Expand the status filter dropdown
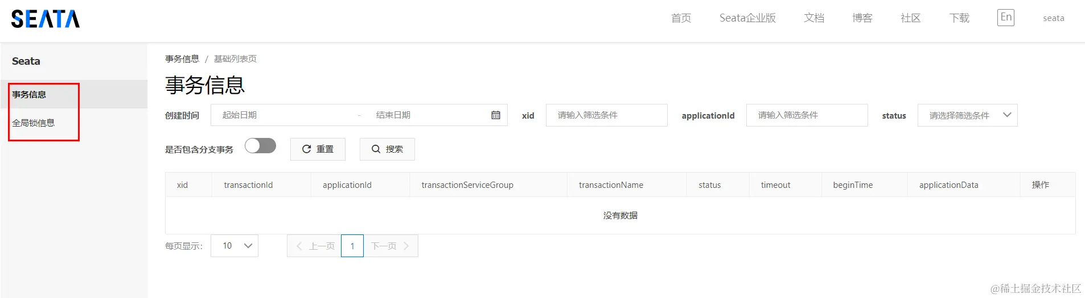The width and height of the screenshot is (1085, 298). (x=967, y=115)
